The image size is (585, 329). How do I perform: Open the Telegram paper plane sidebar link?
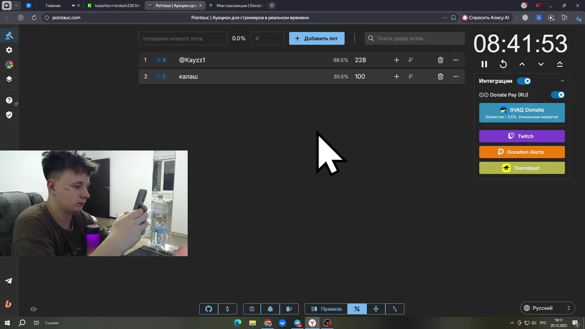point(9,281)
